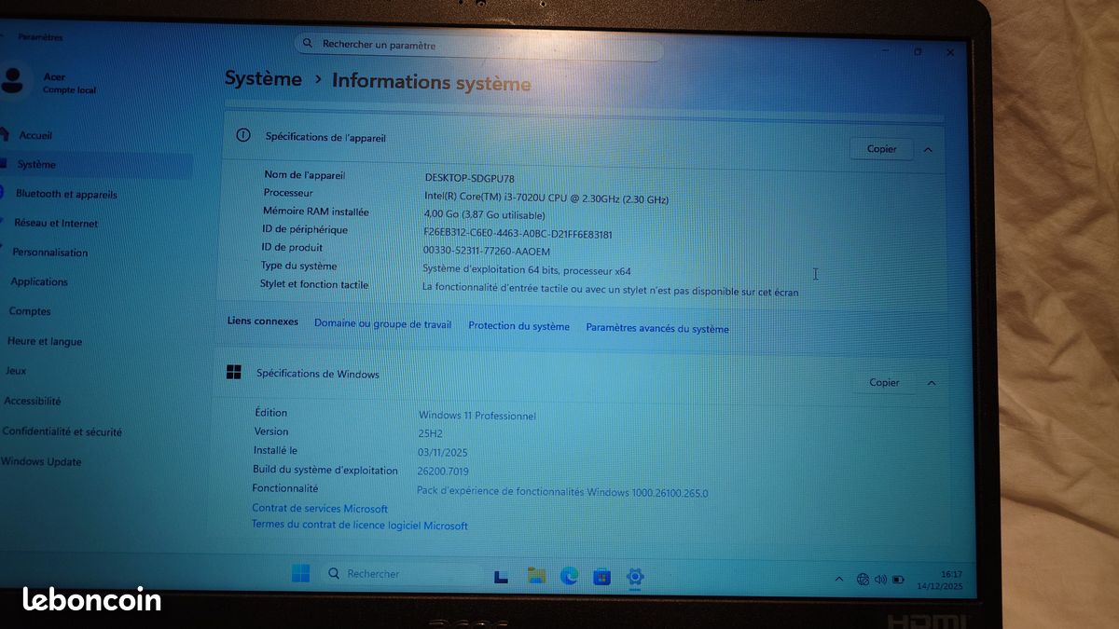Open Windows Update settings
The image size is (1119, 629).
click(x=40, y=461)
